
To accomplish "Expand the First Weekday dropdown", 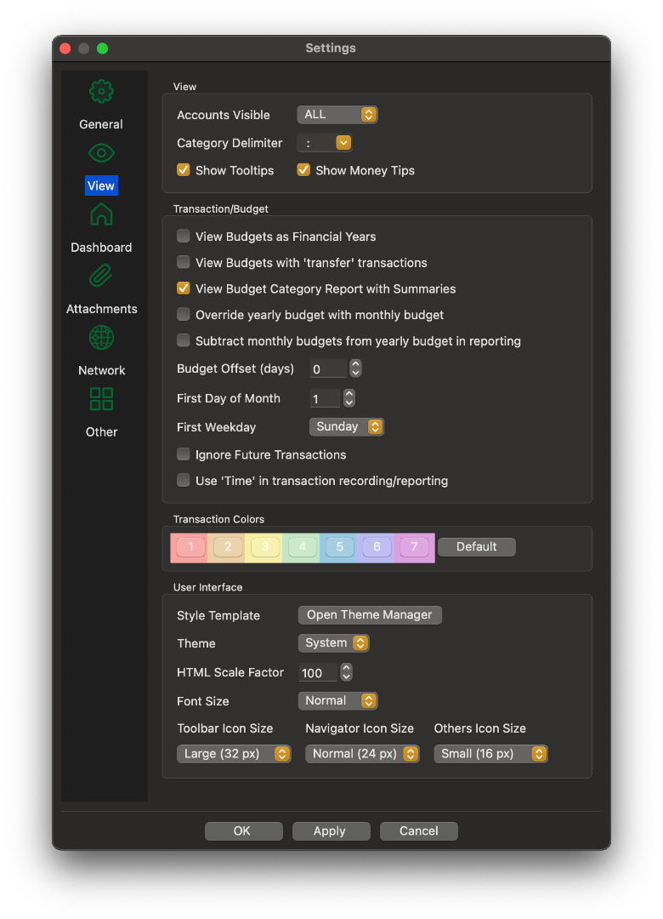I will (347, 426).
